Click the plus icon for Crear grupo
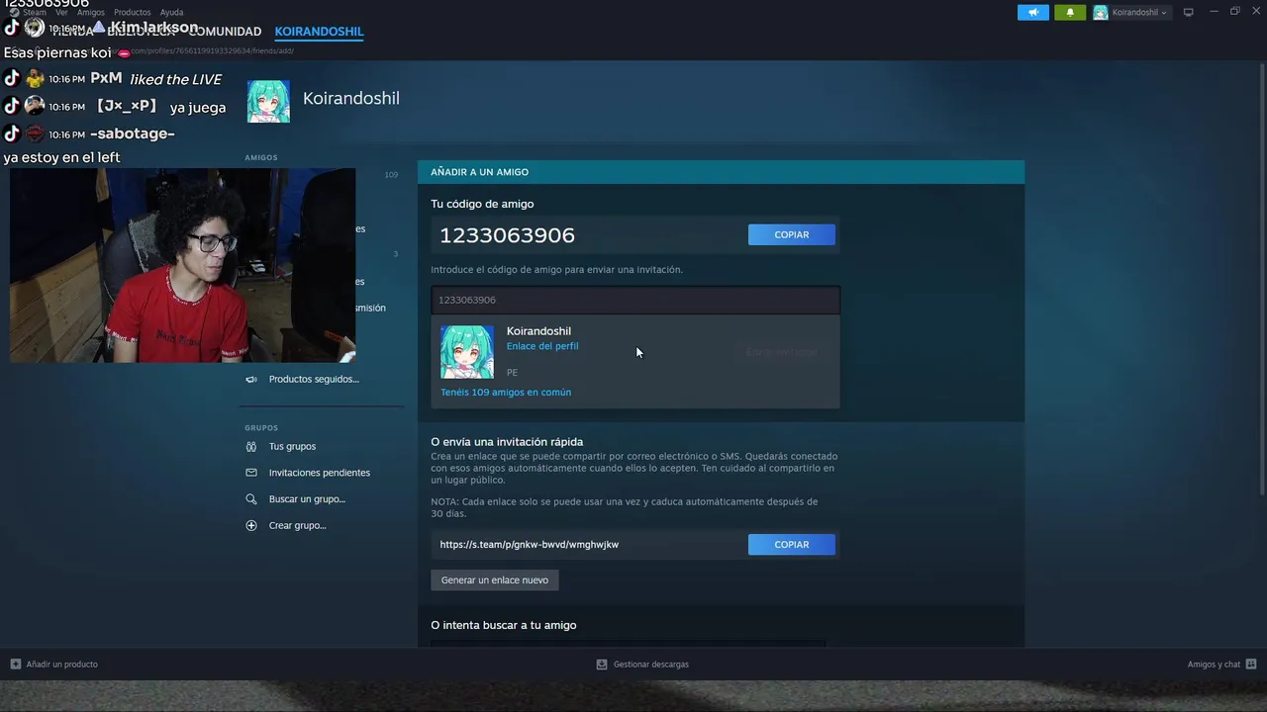 coord(251,525)
